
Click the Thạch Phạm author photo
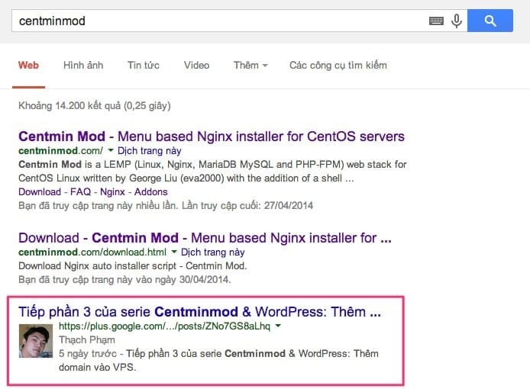[x=35, y=341]
